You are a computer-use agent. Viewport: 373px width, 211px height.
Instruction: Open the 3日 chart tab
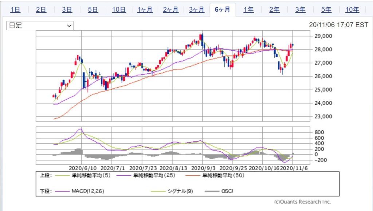67,10
